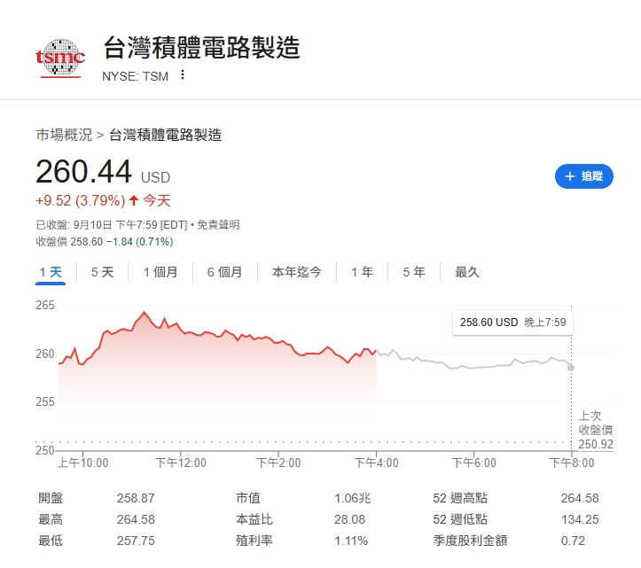Viewport: 641px width, 568px height.
Task: Show the 本年迄今 year-to-date chart
Action: click(296, 272)
